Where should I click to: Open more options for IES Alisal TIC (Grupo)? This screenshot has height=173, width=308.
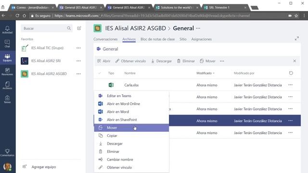coord(78,48)
